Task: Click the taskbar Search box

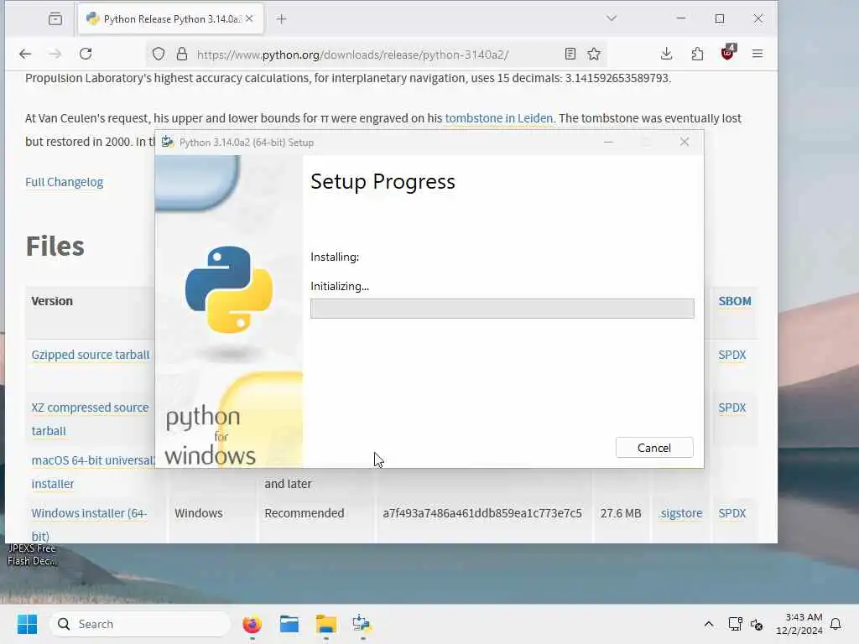Action: [140, 624]
